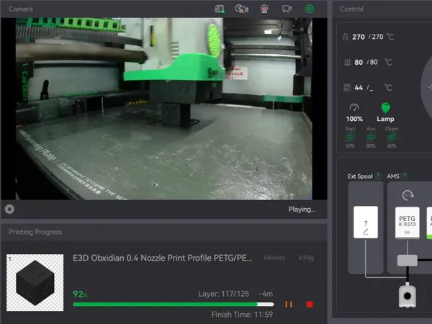
Task: Toggle eye icon on PETG slot
Action: [x=408, y=233]
